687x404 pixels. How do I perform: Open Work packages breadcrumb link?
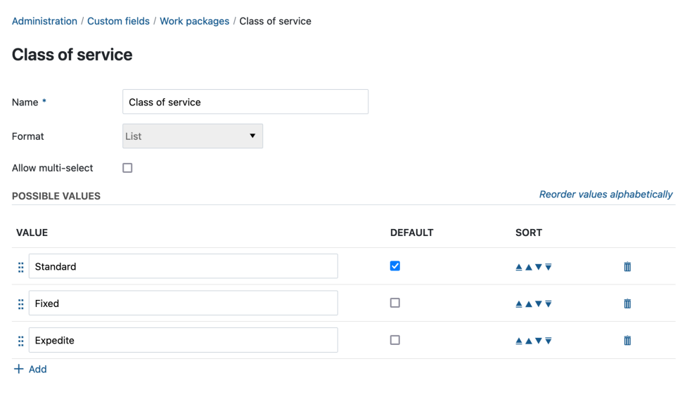(x=194, y=21)
